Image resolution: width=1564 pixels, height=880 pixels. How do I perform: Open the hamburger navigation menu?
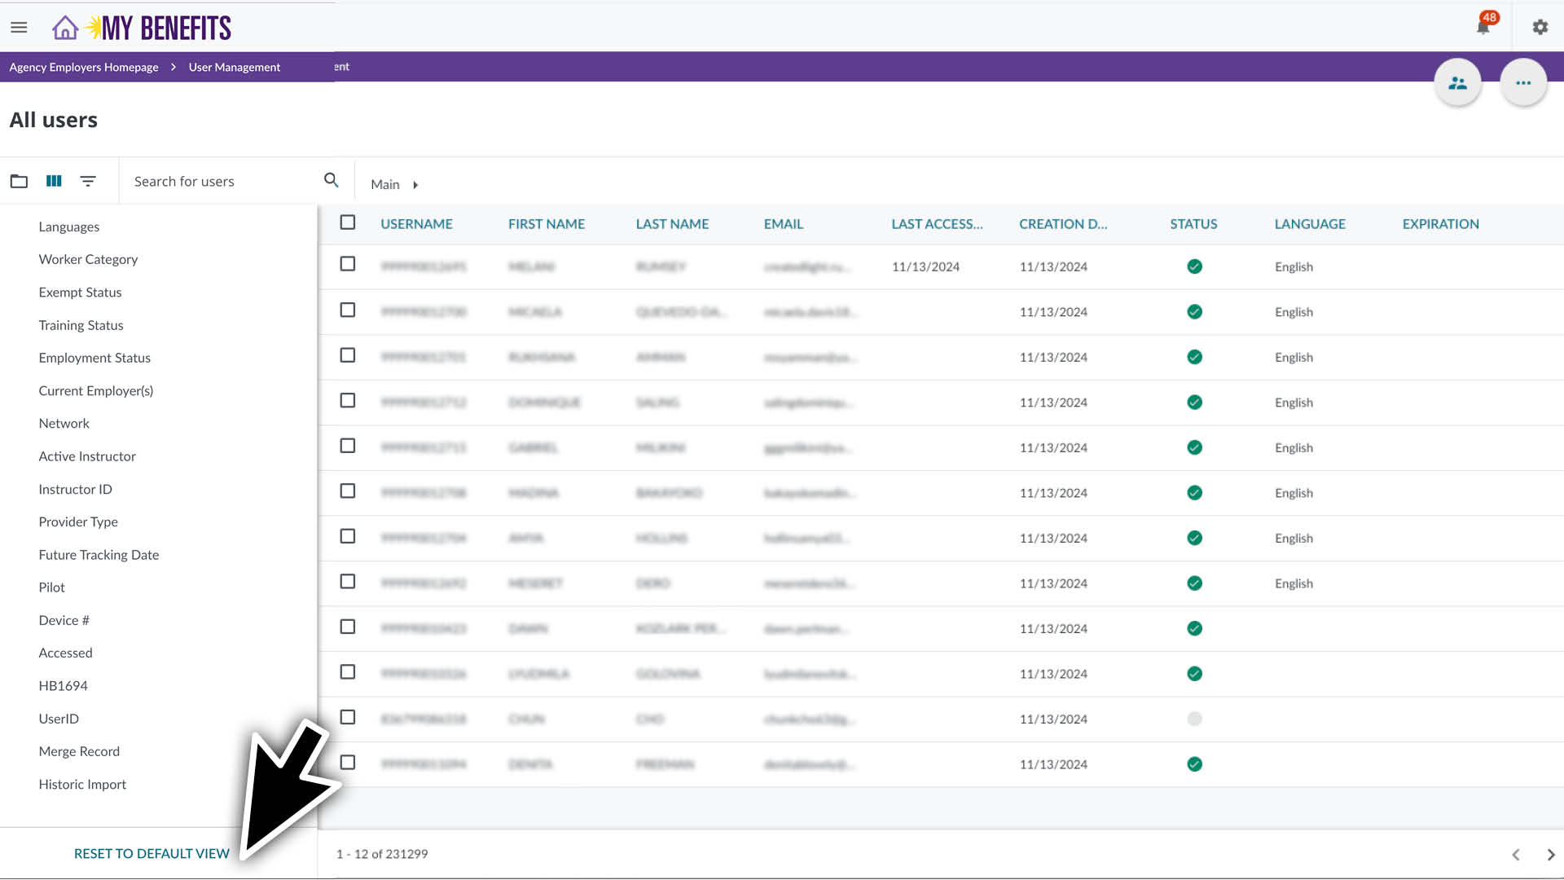point(19,28)
